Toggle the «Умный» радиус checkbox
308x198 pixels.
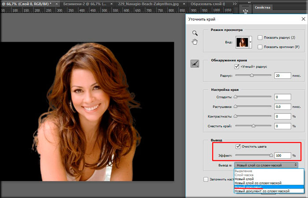tap(238, 66)
